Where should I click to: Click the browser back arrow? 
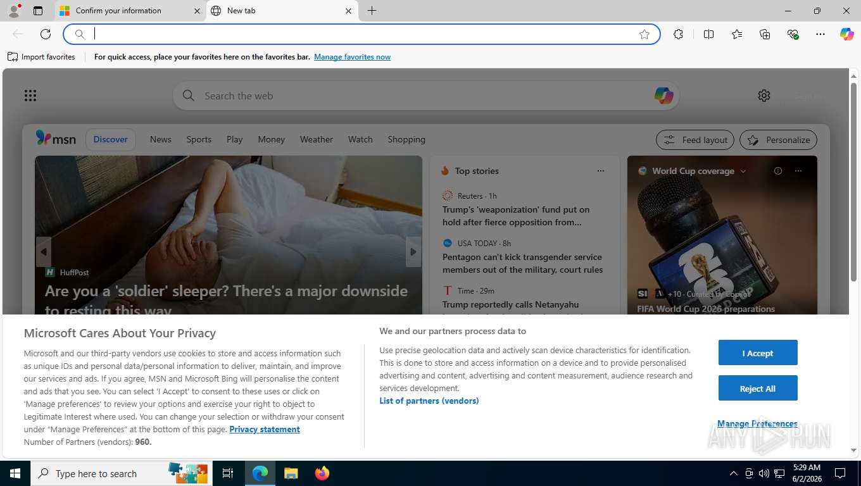point(18,34)
